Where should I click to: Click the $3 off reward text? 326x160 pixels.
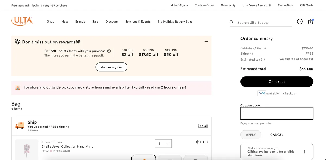(127, 54)
